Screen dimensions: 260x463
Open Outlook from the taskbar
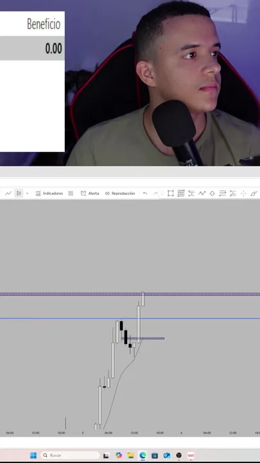(x=167, y=455)
